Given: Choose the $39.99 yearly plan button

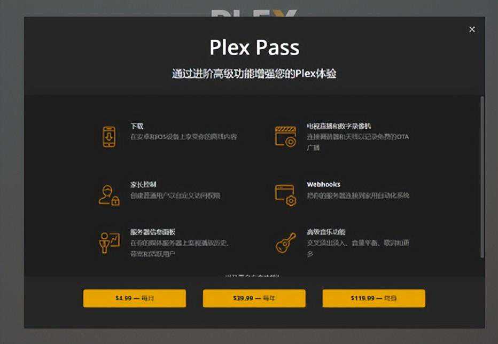Looking at the screenshot, I should click(254, 298).
